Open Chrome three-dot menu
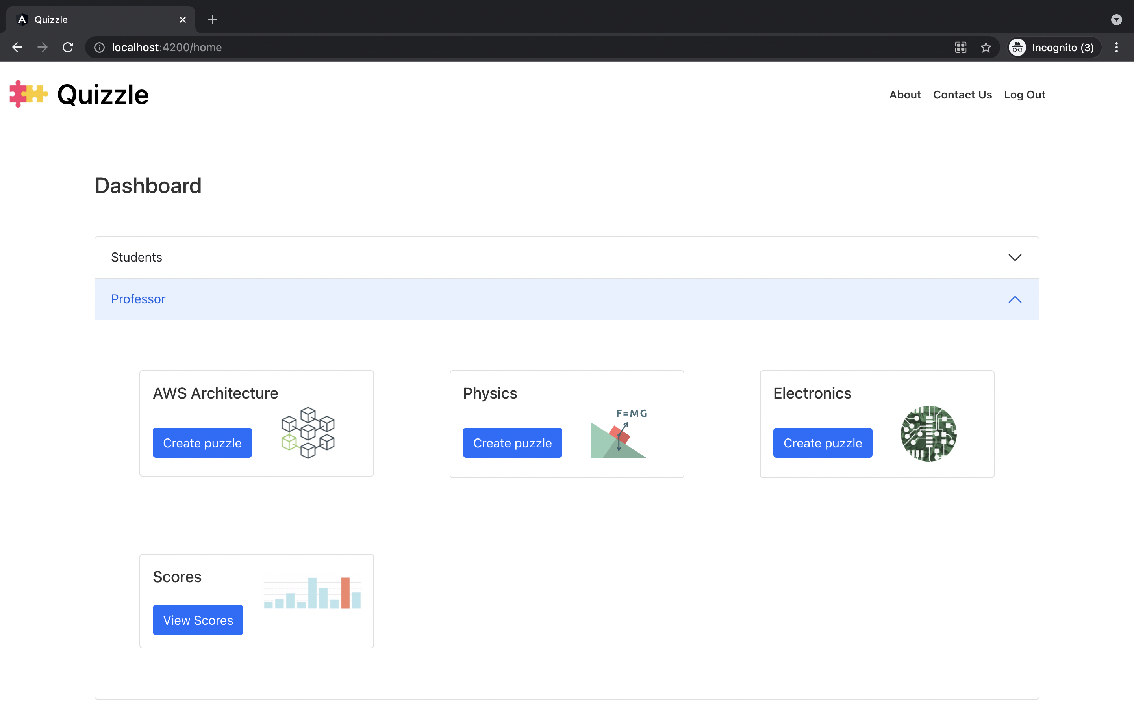This screenshot has width=1134, height=709. click(x=1117, y=47)
